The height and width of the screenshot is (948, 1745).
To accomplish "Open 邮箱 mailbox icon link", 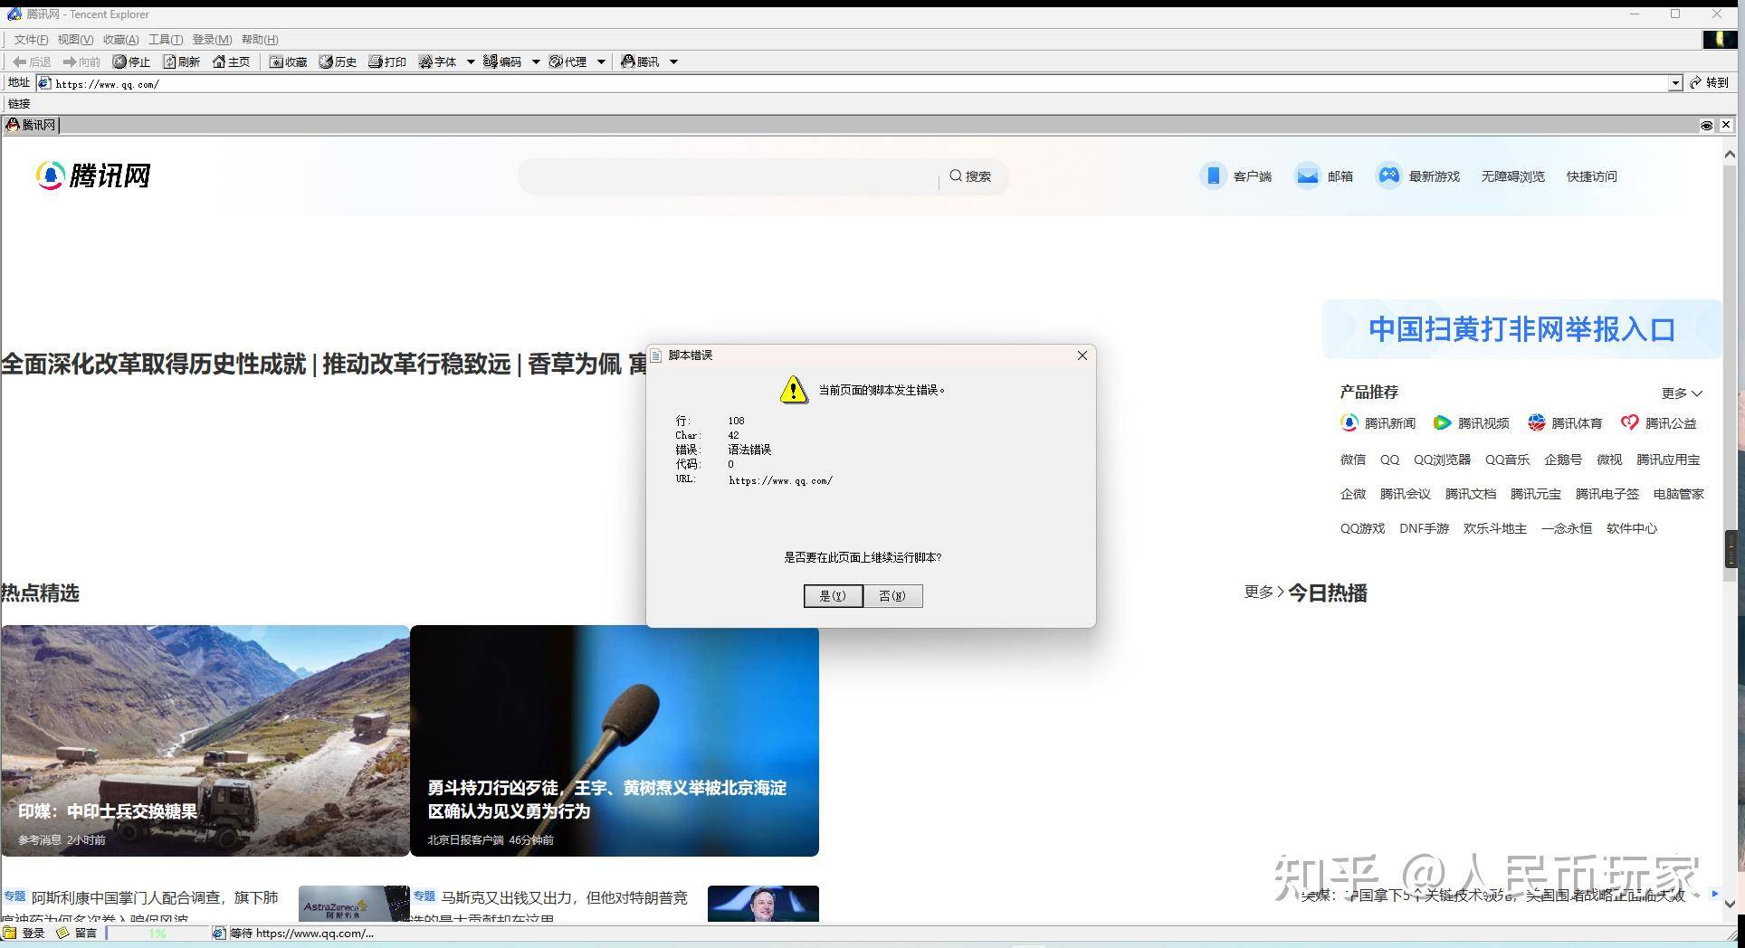I will click(x=1323, y=175).
